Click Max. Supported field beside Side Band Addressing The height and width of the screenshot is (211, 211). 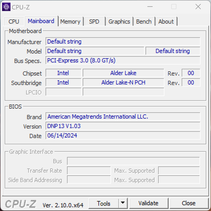click(179, 180)
